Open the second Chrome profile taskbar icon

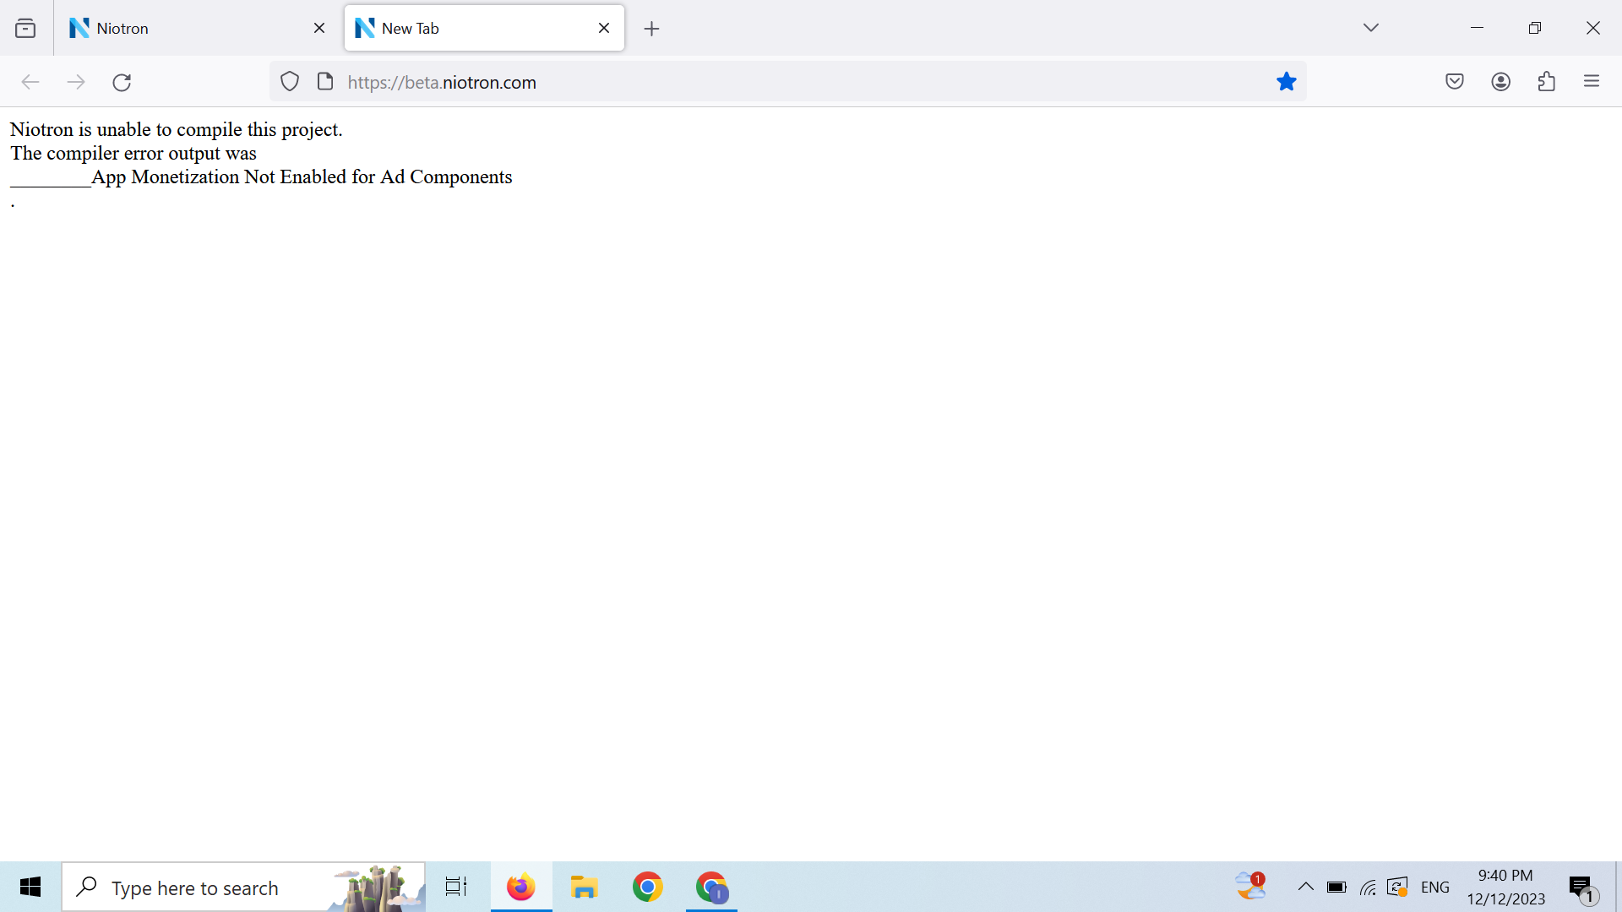tap(712, 888)
